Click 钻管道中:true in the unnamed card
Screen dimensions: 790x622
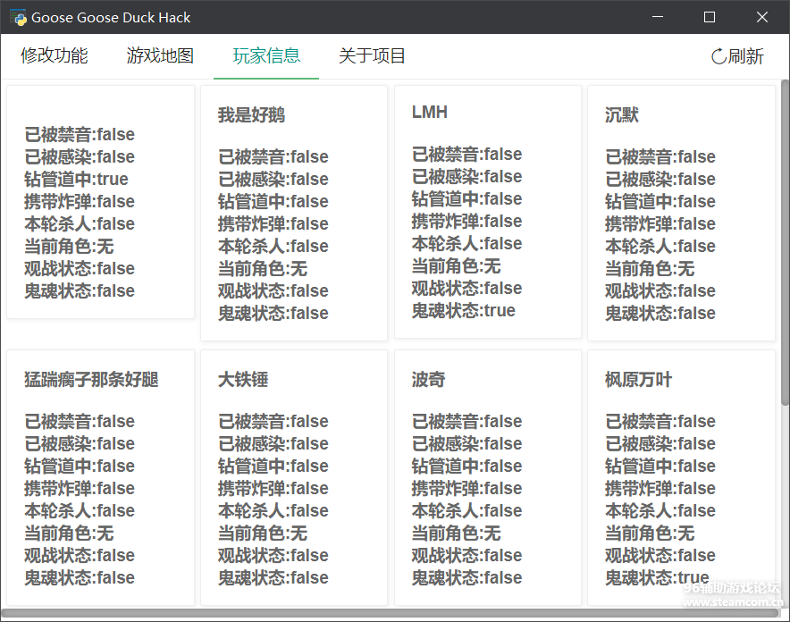(x=76, y=180)
